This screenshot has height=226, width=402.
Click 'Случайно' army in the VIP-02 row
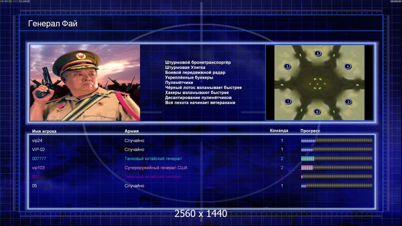tap(134, 150)
